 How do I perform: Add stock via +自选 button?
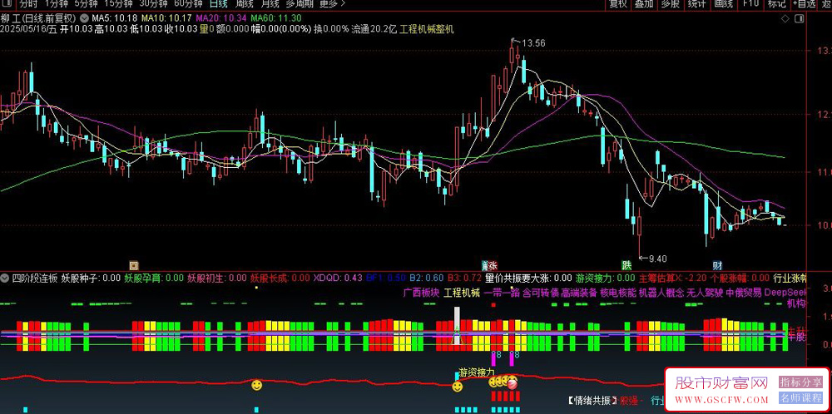(x=805, y=3)
